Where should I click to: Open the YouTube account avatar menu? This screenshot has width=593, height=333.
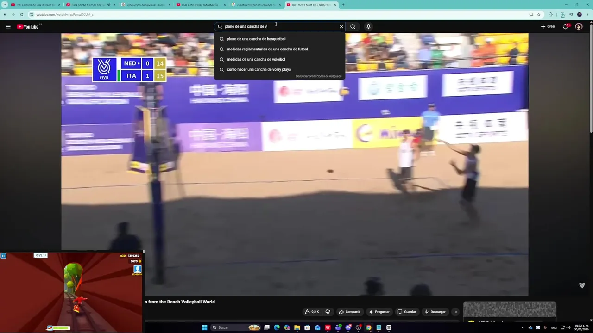[x=579, y=26]
